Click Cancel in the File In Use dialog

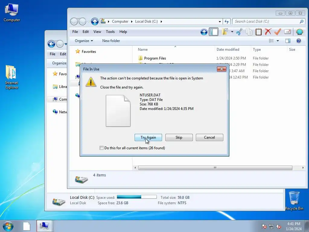tap(209, 137)
